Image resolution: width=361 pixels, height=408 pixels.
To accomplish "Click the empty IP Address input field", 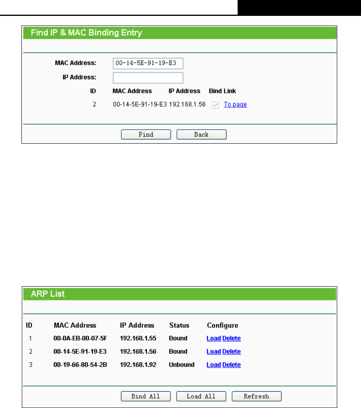I will [148, 78].
